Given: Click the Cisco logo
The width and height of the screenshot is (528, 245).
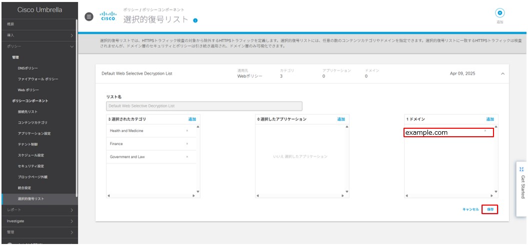Looking at the screenshot, I should pyautogui.click(x=108, y=16).
